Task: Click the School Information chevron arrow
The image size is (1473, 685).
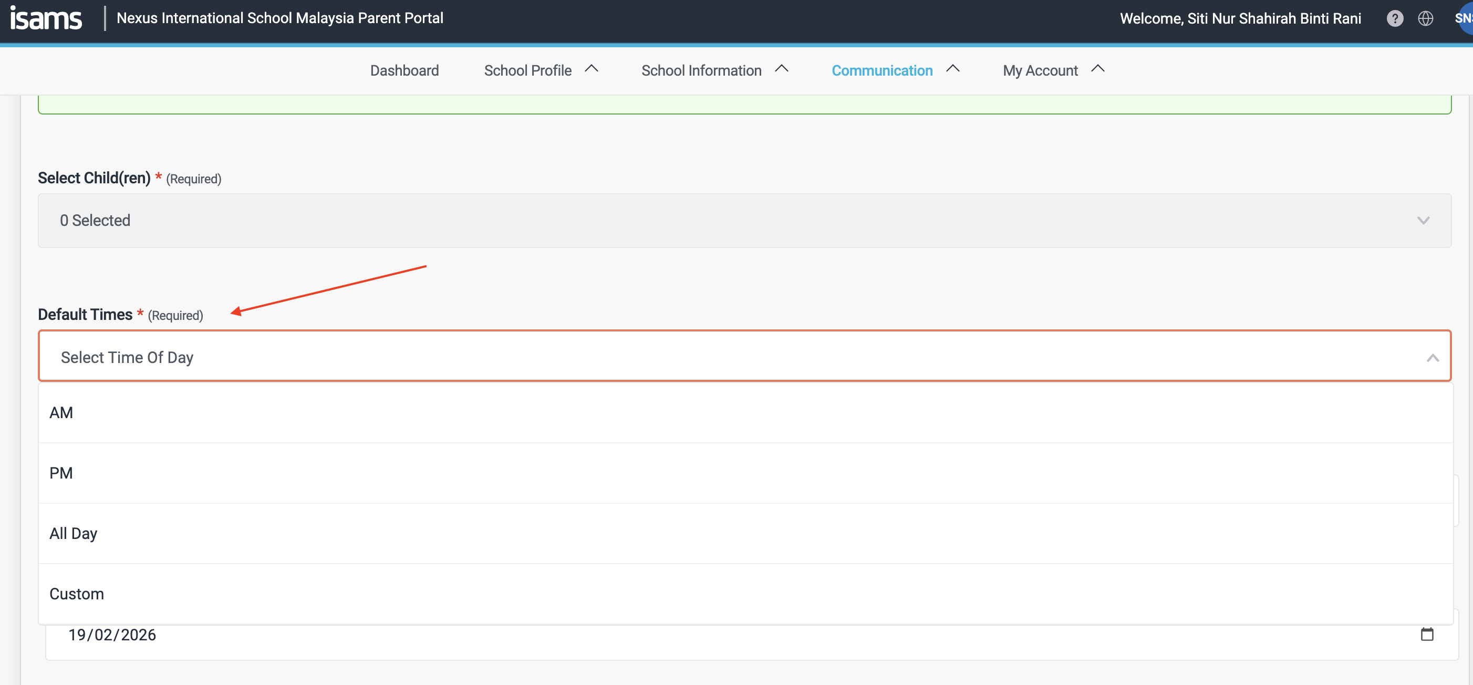Action: tap(781, 69)
